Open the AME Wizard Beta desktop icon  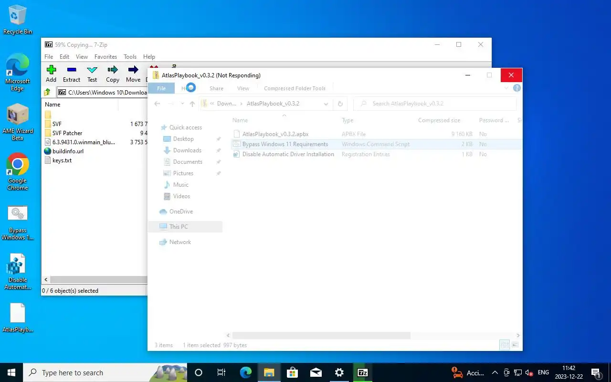click(18, 122)
